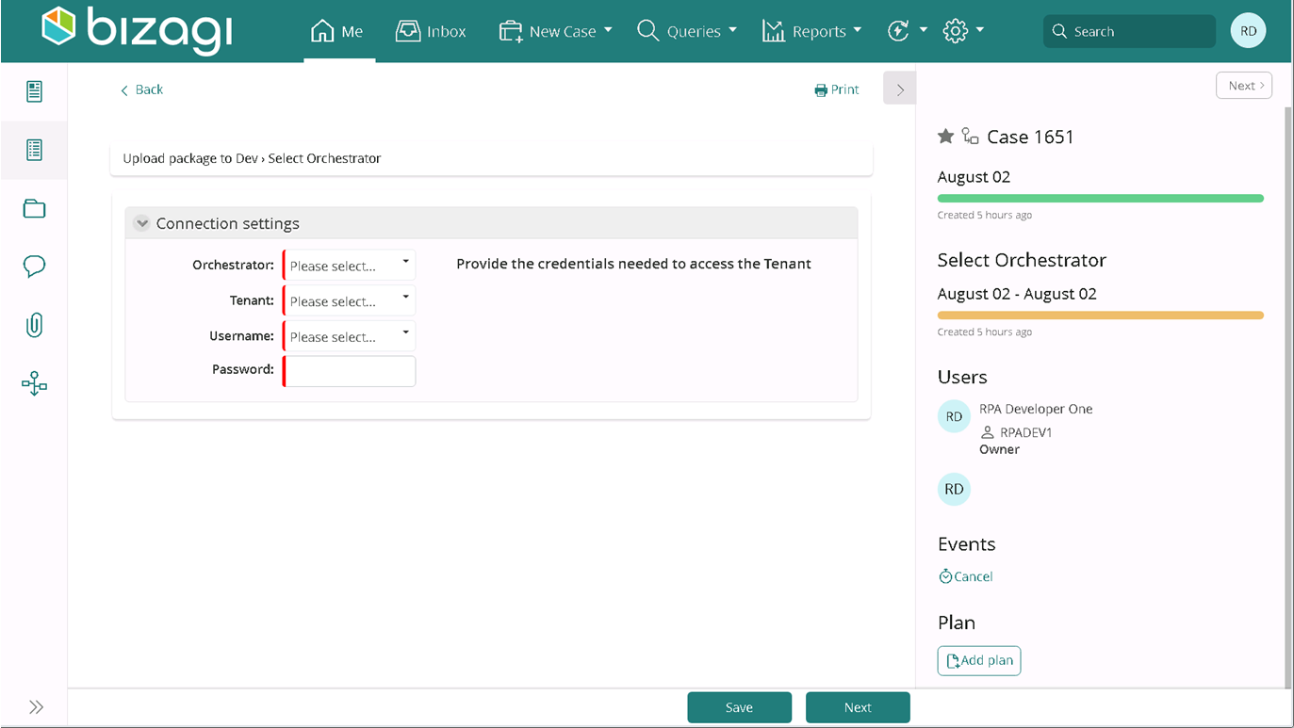Screen dimensions: 1294x728
Task: Click the right panel scrollbar
Action: click(1288, 396)
